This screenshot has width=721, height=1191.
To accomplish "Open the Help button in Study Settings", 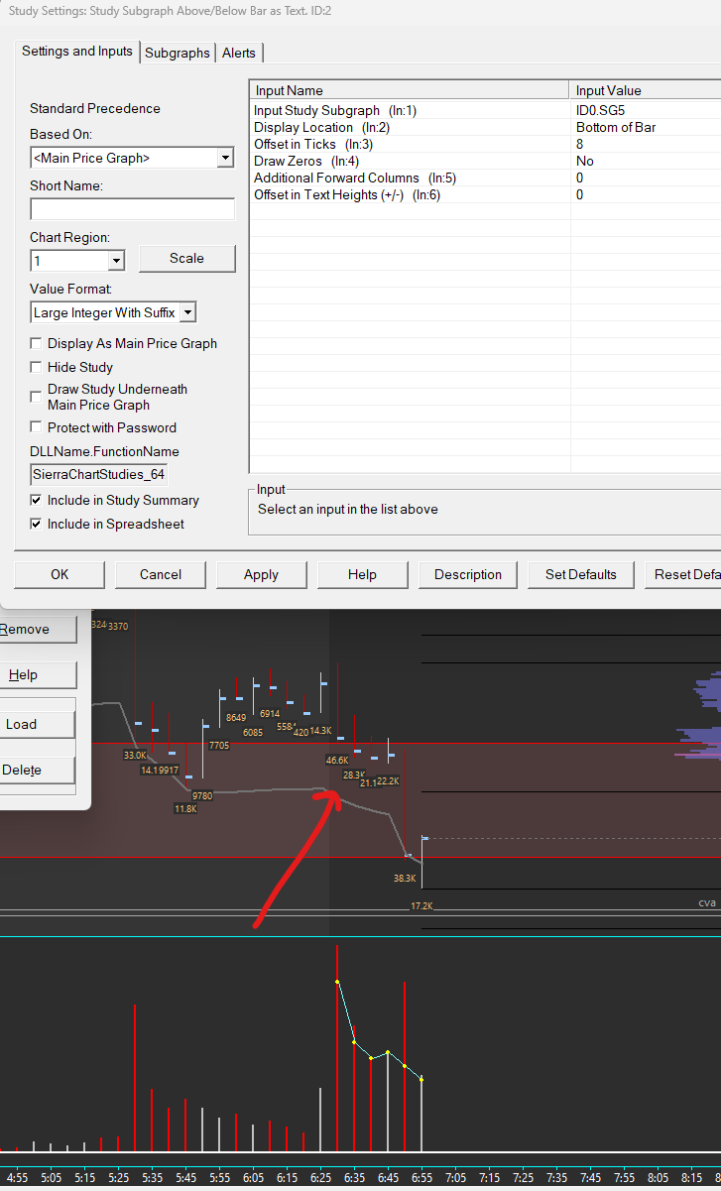I will pos(362,574).
